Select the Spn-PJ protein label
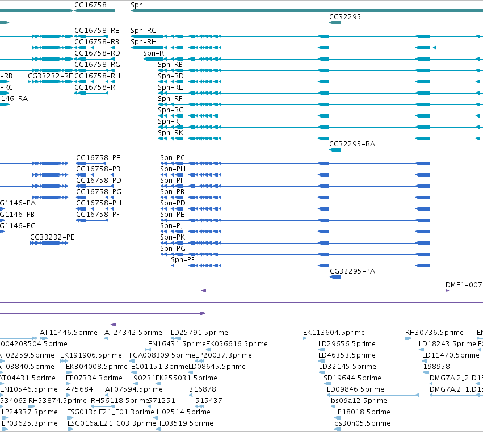Image resolution: width=483 pixels, height=432 pixels. [x=171, y=226]
